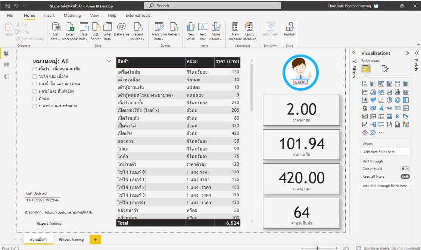The image size is (421, 250).
Task: Add a new report page with plus button
Action: point(95,240)
